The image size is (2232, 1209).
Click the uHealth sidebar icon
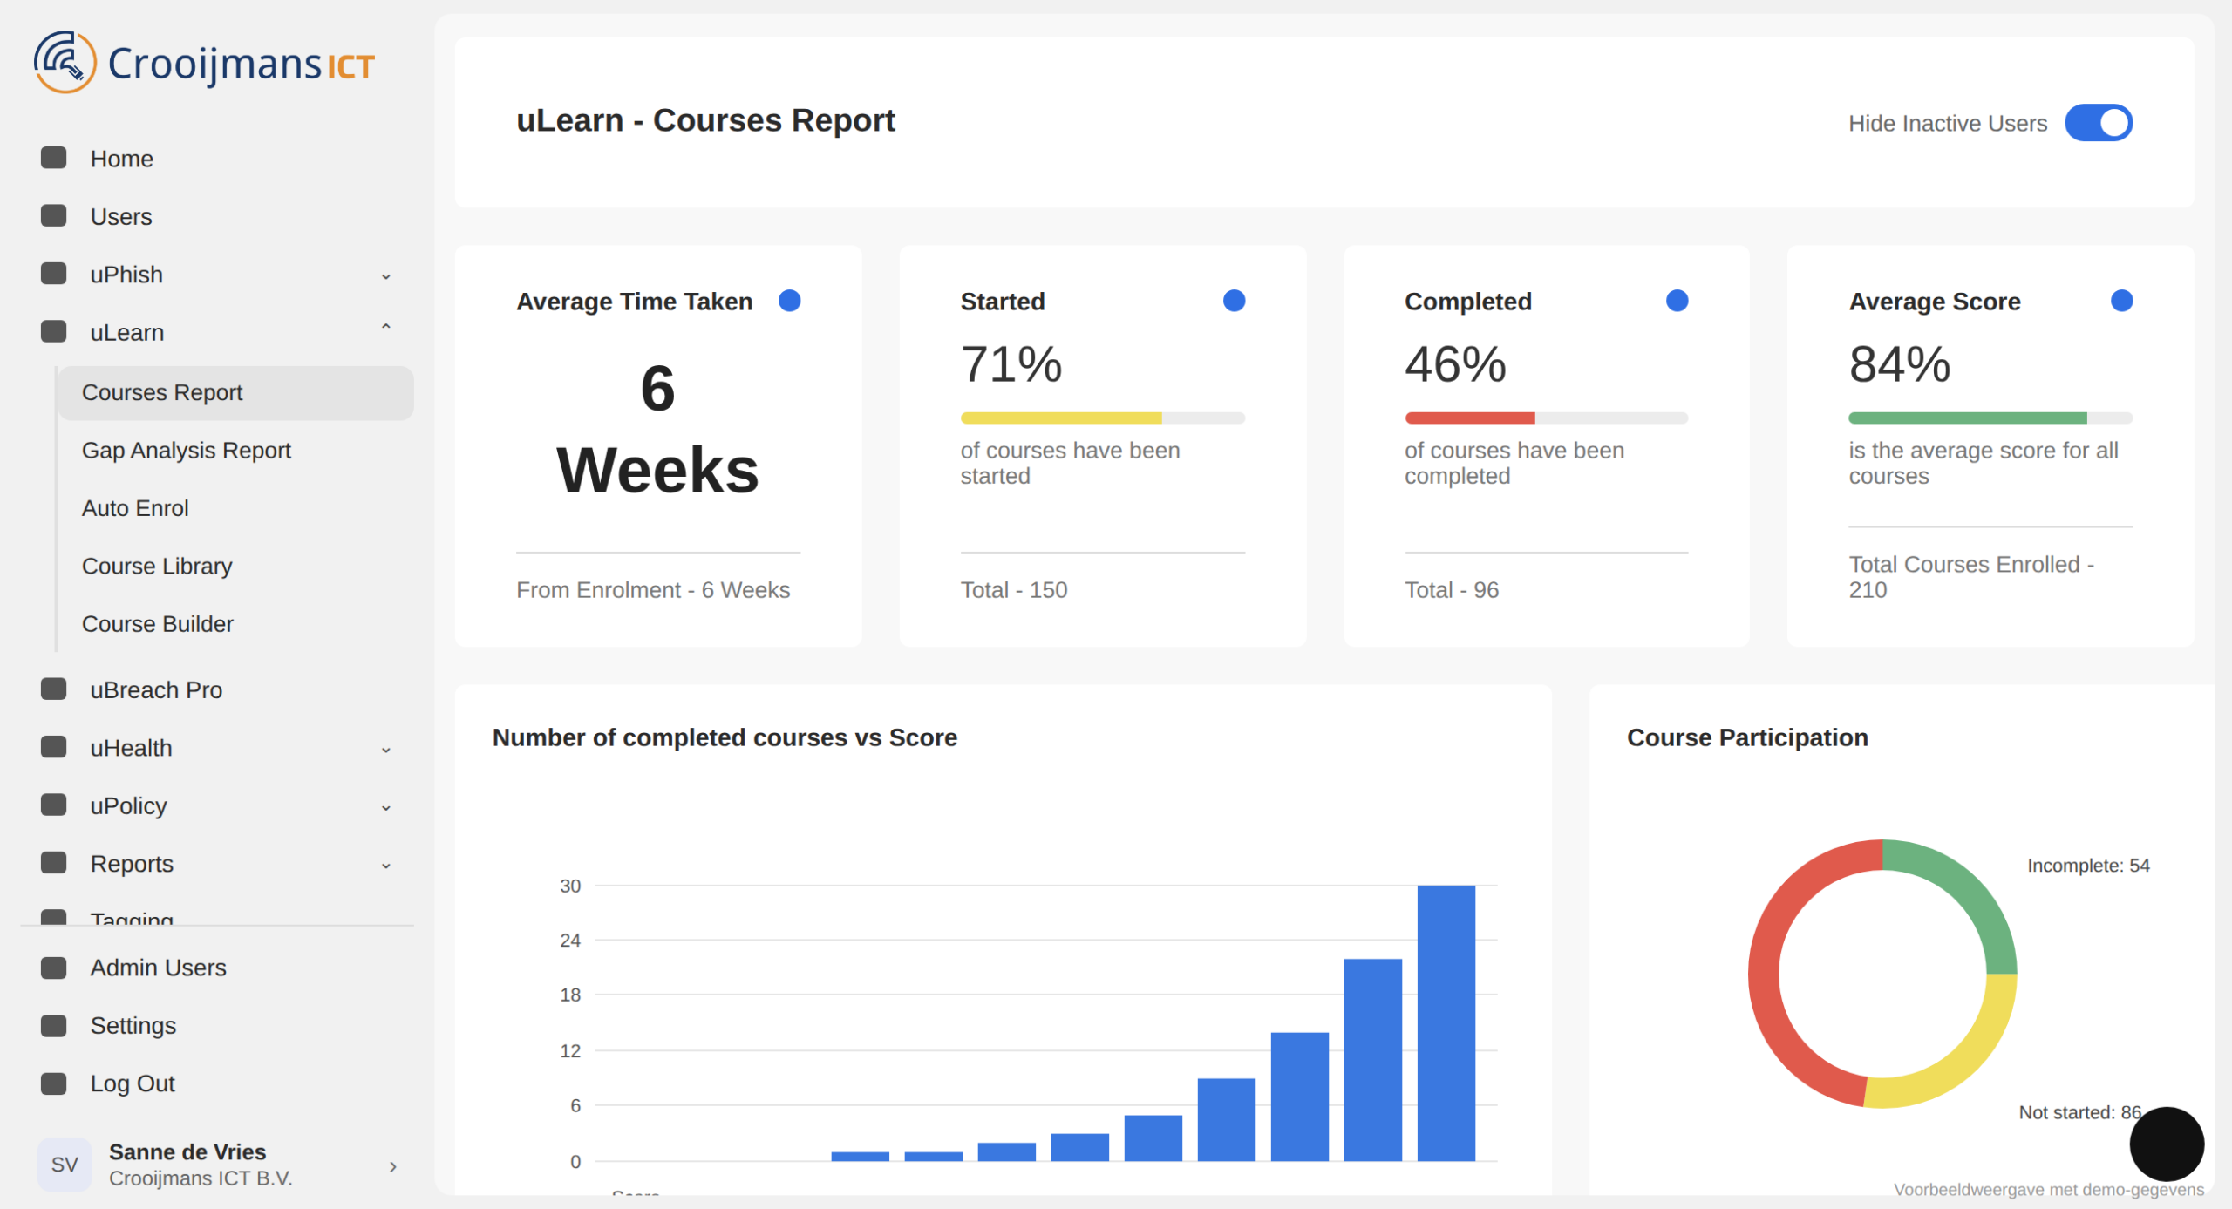[x=54, y=747]
